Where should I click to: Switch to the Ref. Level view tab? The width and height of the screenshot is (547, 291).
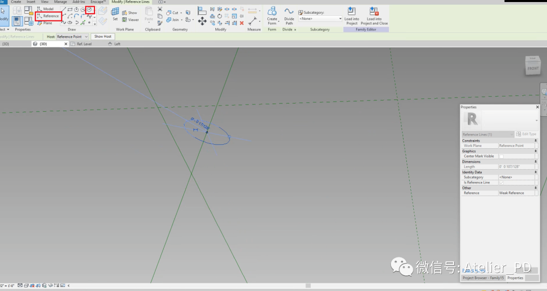point(84,44)
